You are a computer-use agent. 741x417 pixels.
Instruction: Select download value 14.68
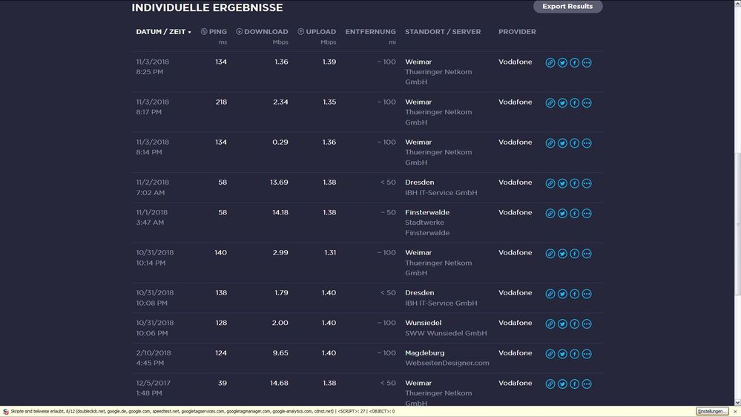click(279, 383)
